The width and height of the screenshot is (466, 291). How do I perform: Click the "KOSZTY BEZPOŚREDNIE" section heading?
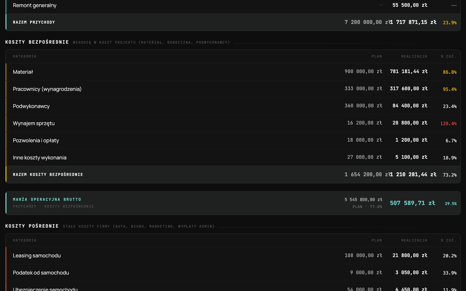(37, 42)
